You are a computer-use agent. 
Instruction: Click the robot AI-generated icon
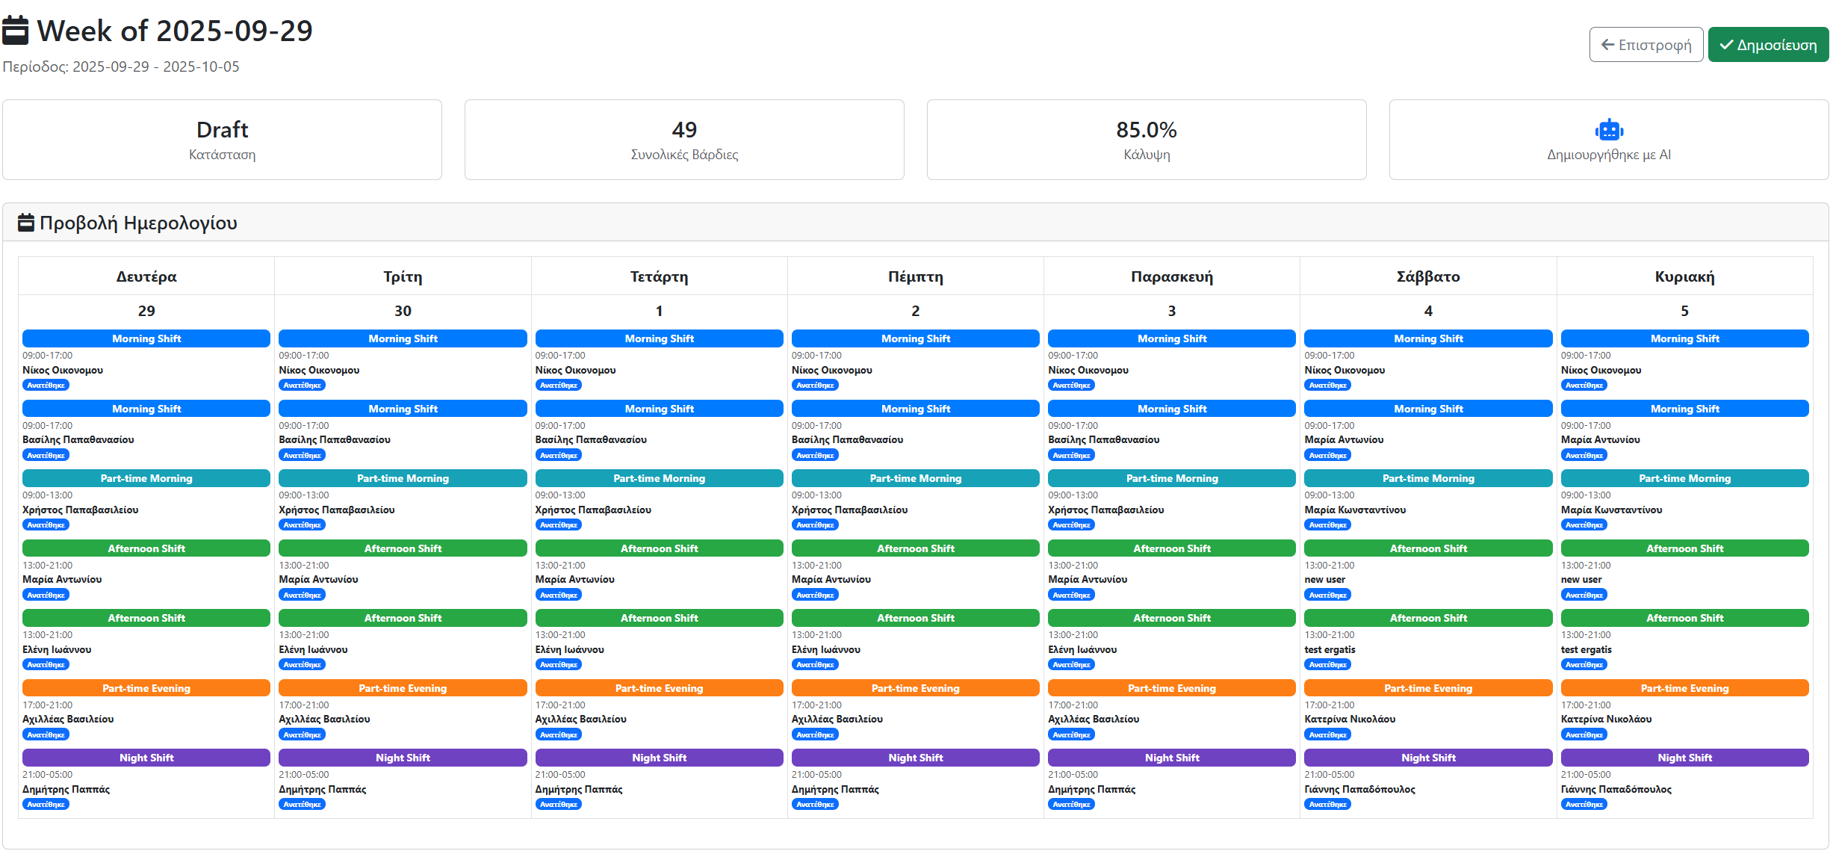pyautogui.click(x=1608, y=130)
